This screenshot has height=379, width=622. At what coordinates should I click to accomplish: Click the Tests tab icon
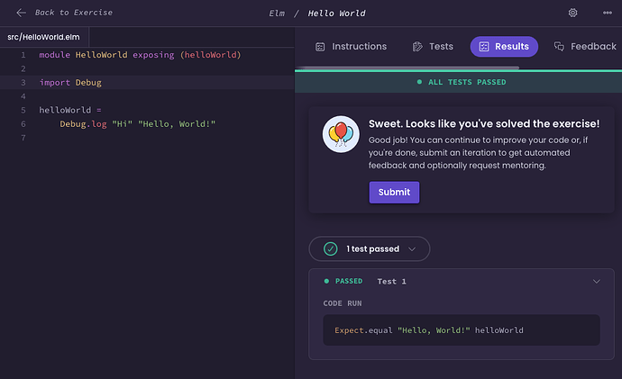click(x=417, y=47)
